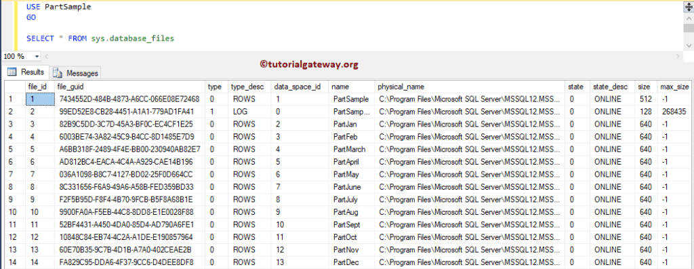The width and height of the screenshot is (694, 269).
Task: Click GUID cell 7434552D-484B-4873-A6CC-066E08E72468
Action: [x=129, y=100]
